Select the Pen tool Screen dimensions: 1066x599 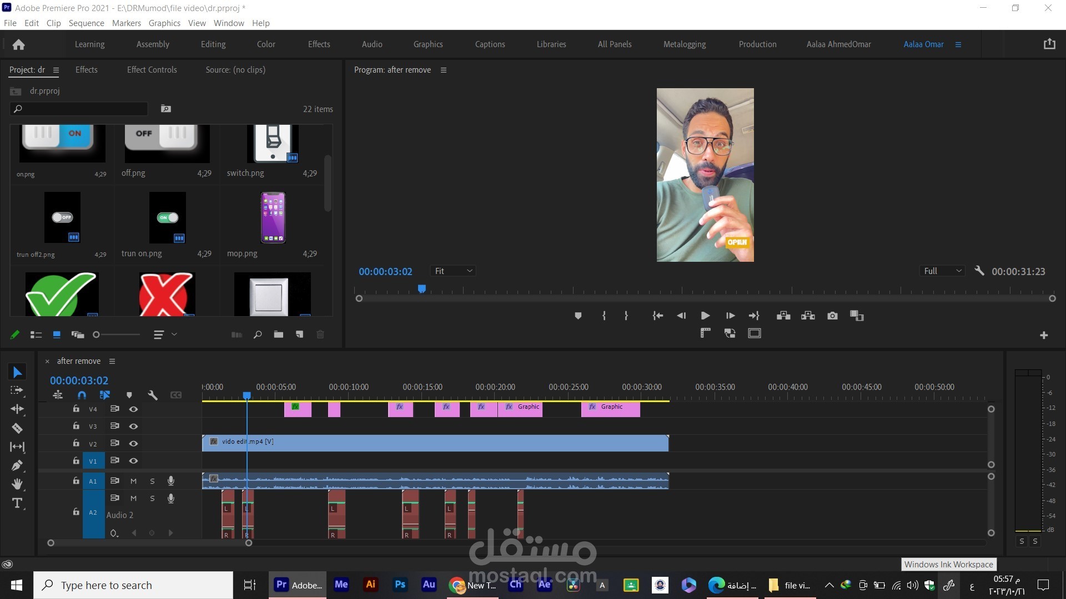(17, 465)
